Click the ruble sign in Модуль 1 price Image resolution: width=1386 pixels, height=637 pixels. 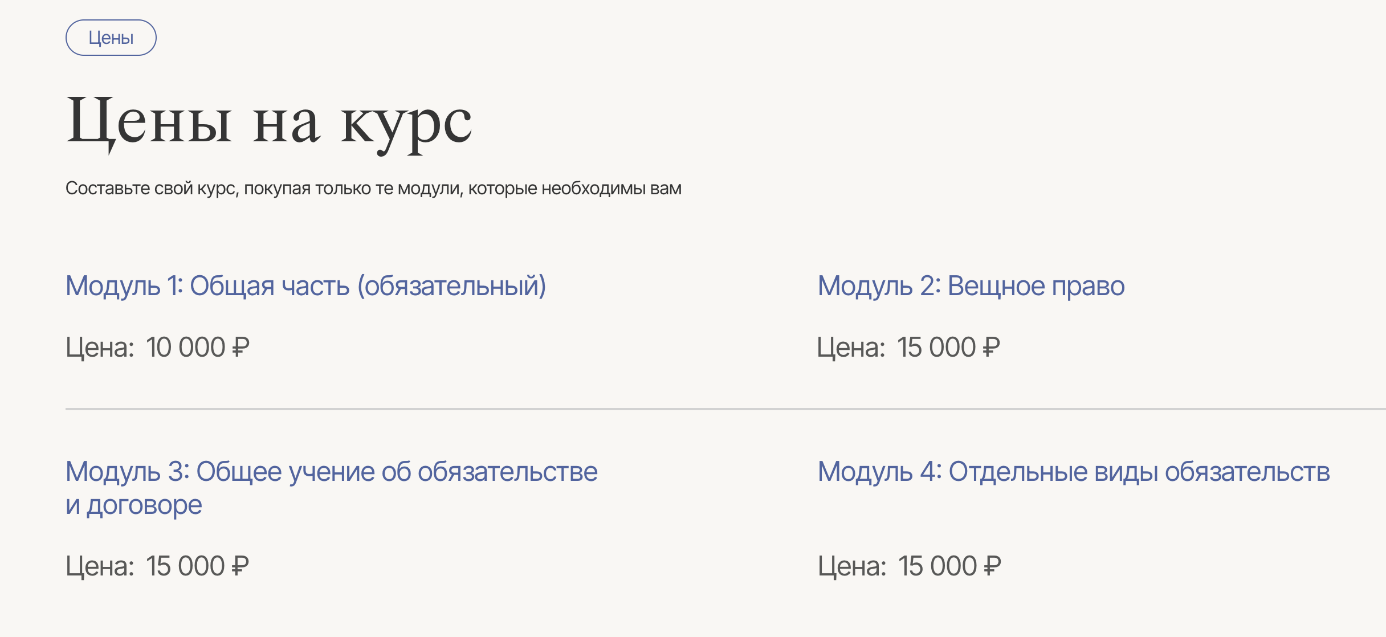point(241,348)
